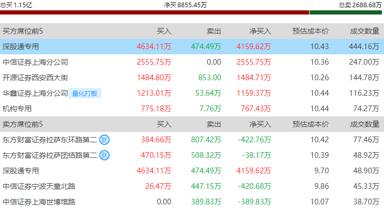384x208 pixels.
Task: Click 买入 header in buyer table
Action: [x=164, y=31]
